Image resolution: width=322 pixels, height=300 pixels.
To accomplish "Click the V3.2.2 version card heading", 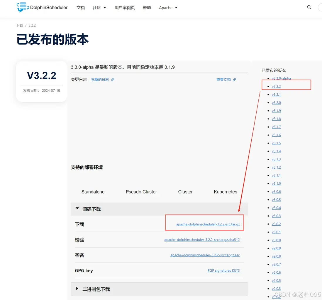I will (x=41, y=76).
